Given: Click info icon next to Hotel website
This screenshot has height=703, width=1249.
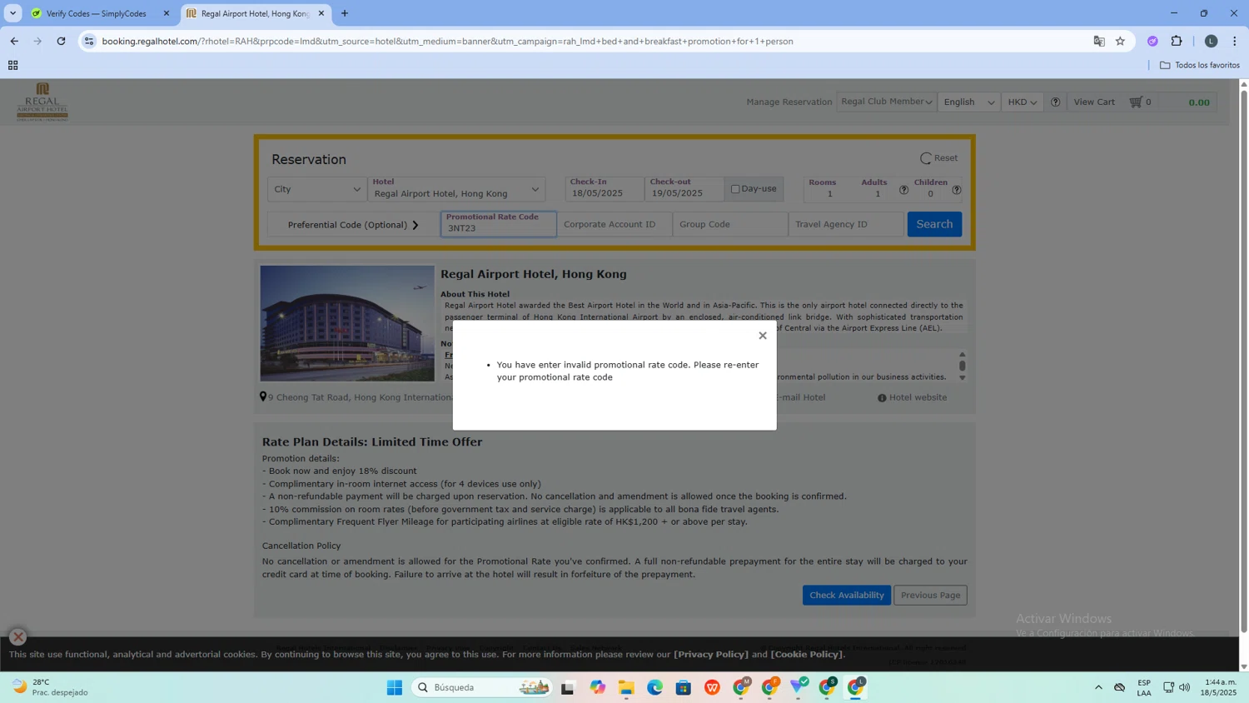Looking at the screenshot, I should coord(882,398).
